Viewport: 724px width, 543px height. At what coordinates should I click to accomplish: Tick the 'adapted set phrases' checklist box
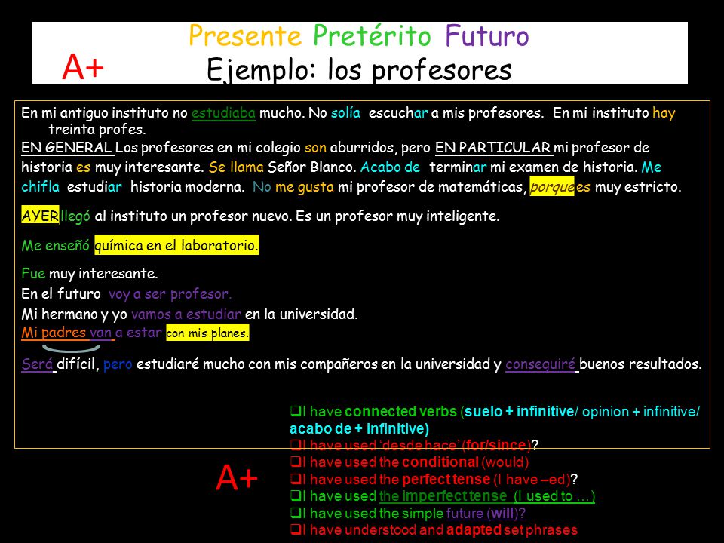pos(295,530)
